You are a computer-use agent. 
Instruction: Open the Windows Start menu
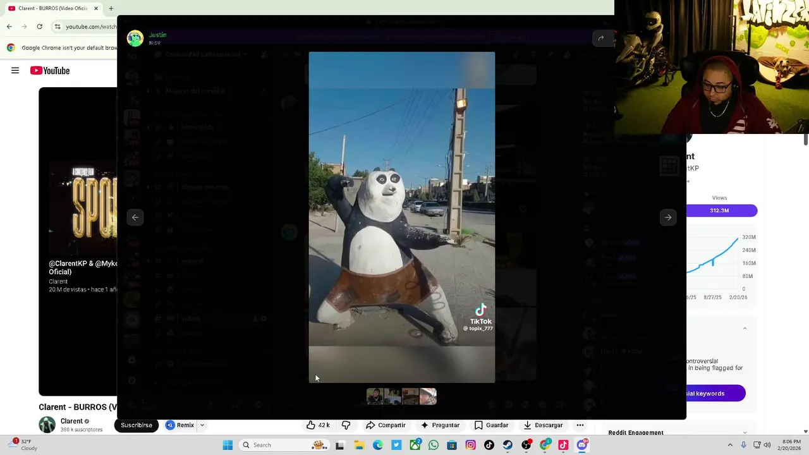point(228,445)
